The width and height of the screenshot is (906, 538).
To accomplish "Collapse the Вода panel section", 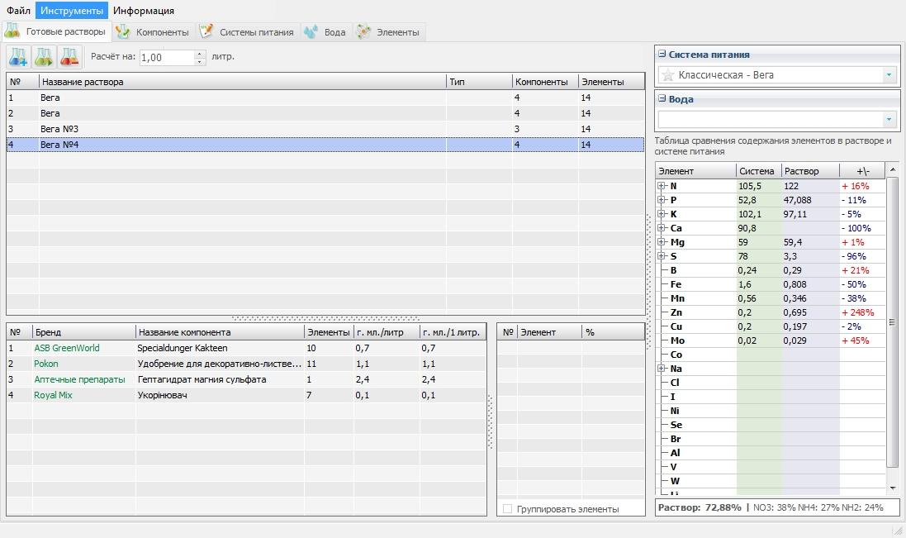I will [662, 99].
